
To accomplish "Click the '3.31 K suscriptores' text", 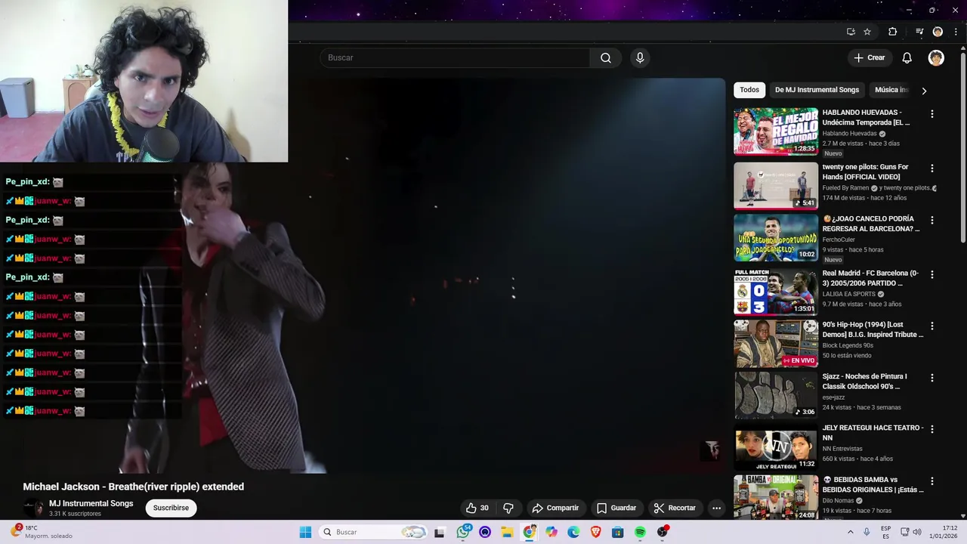I will click(75, 514).
